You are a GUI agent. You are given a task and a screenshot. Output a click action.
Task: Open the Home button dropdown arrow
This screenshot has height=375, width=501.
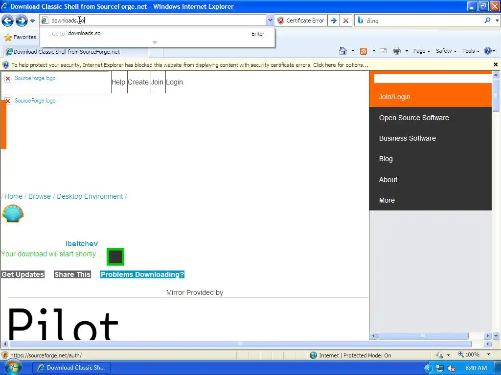coord(353,51)
